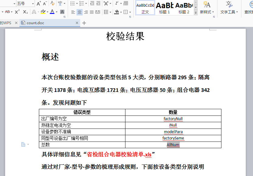Apply yellow text highlight
Screen dimensions: 253x176
[43, 12]
